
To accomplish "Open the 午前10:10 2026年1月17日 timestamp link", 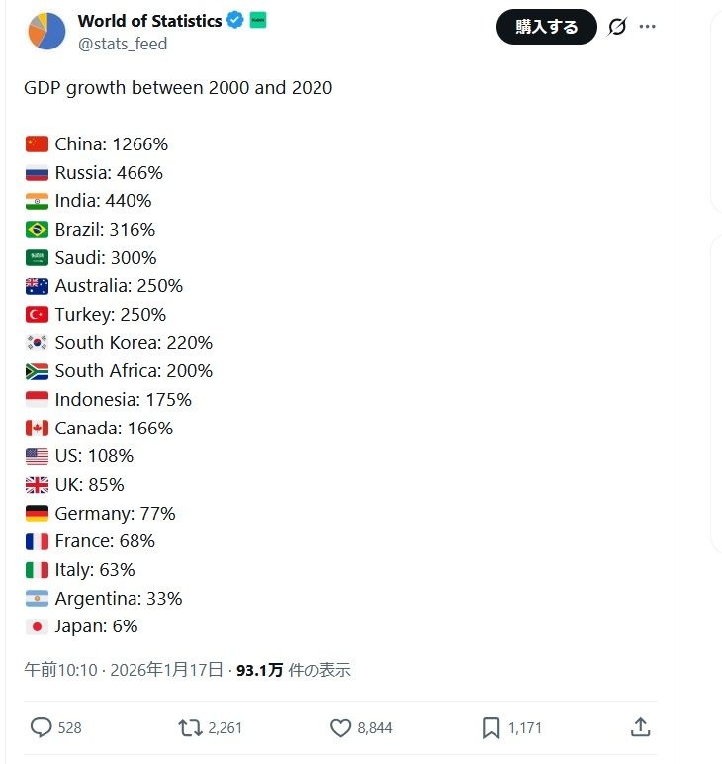I will click(124, 670).
